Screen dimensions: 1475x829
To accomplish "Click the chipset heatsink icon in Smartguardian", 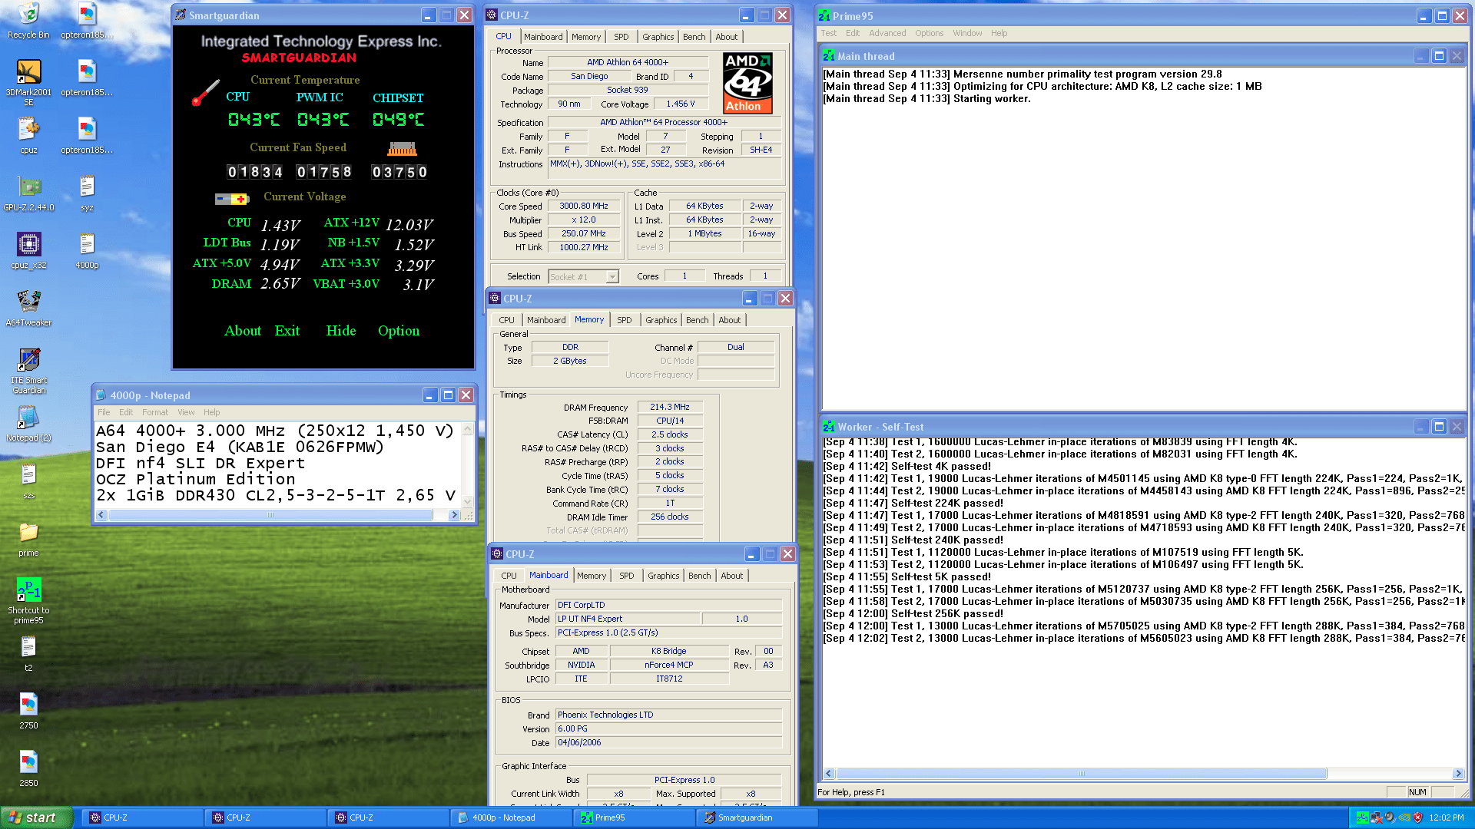I will (402, 148).
